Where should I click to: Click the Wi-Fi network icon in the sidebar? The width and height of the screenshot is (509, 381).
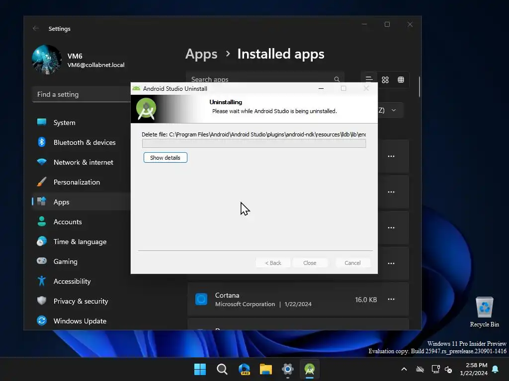click(x=42, y=162)
